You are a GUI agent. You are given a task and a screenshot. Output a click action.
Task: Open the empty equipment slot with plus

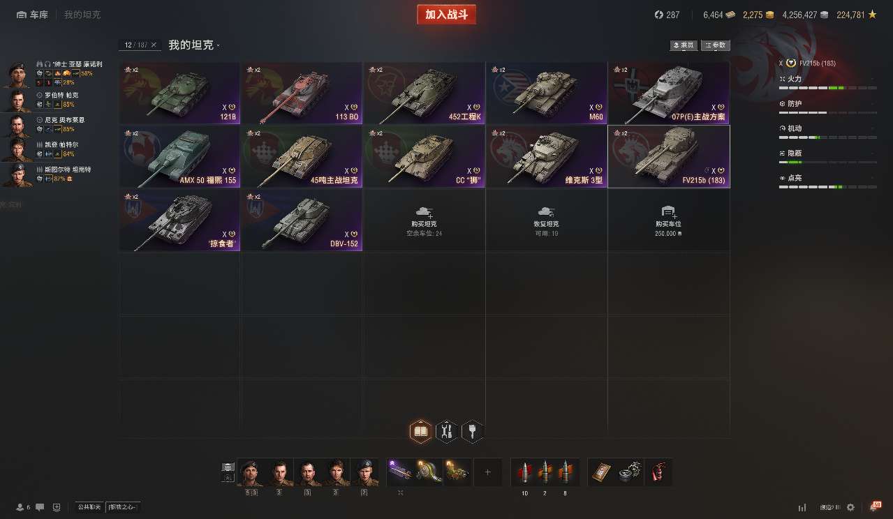(x=487, y=472)
